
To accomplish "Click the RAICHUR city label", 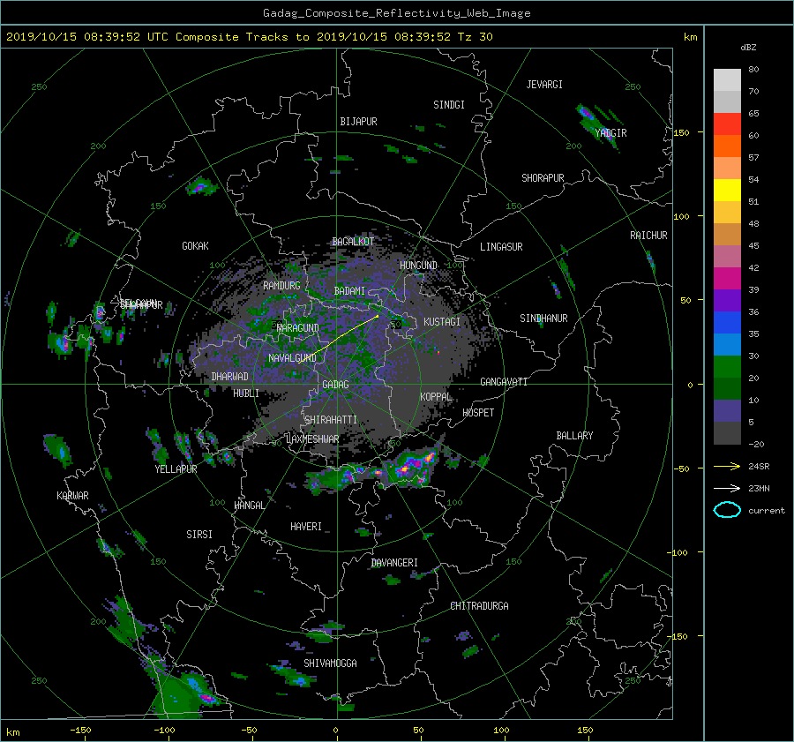I will point(648,236).
